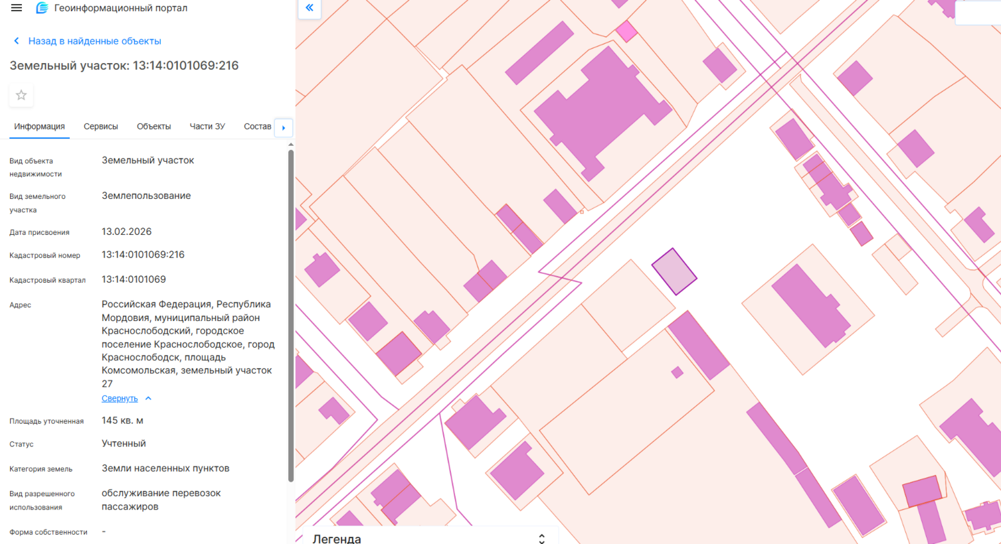Expand the Легенда panel arrows
Image resolution: width=1001 pixels, height=544 pixels.
tap(541, 538)
